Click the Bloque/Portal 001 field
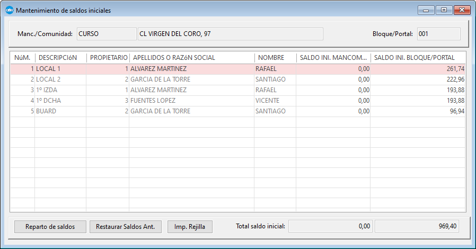The image size is (476, 249). pos(438,34)
